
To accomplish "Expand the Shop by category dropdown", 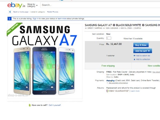I will [x=32, y=5].
